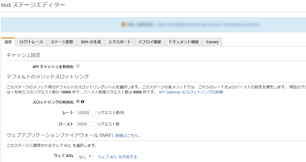Click the throttling info icon

[83, 102]
